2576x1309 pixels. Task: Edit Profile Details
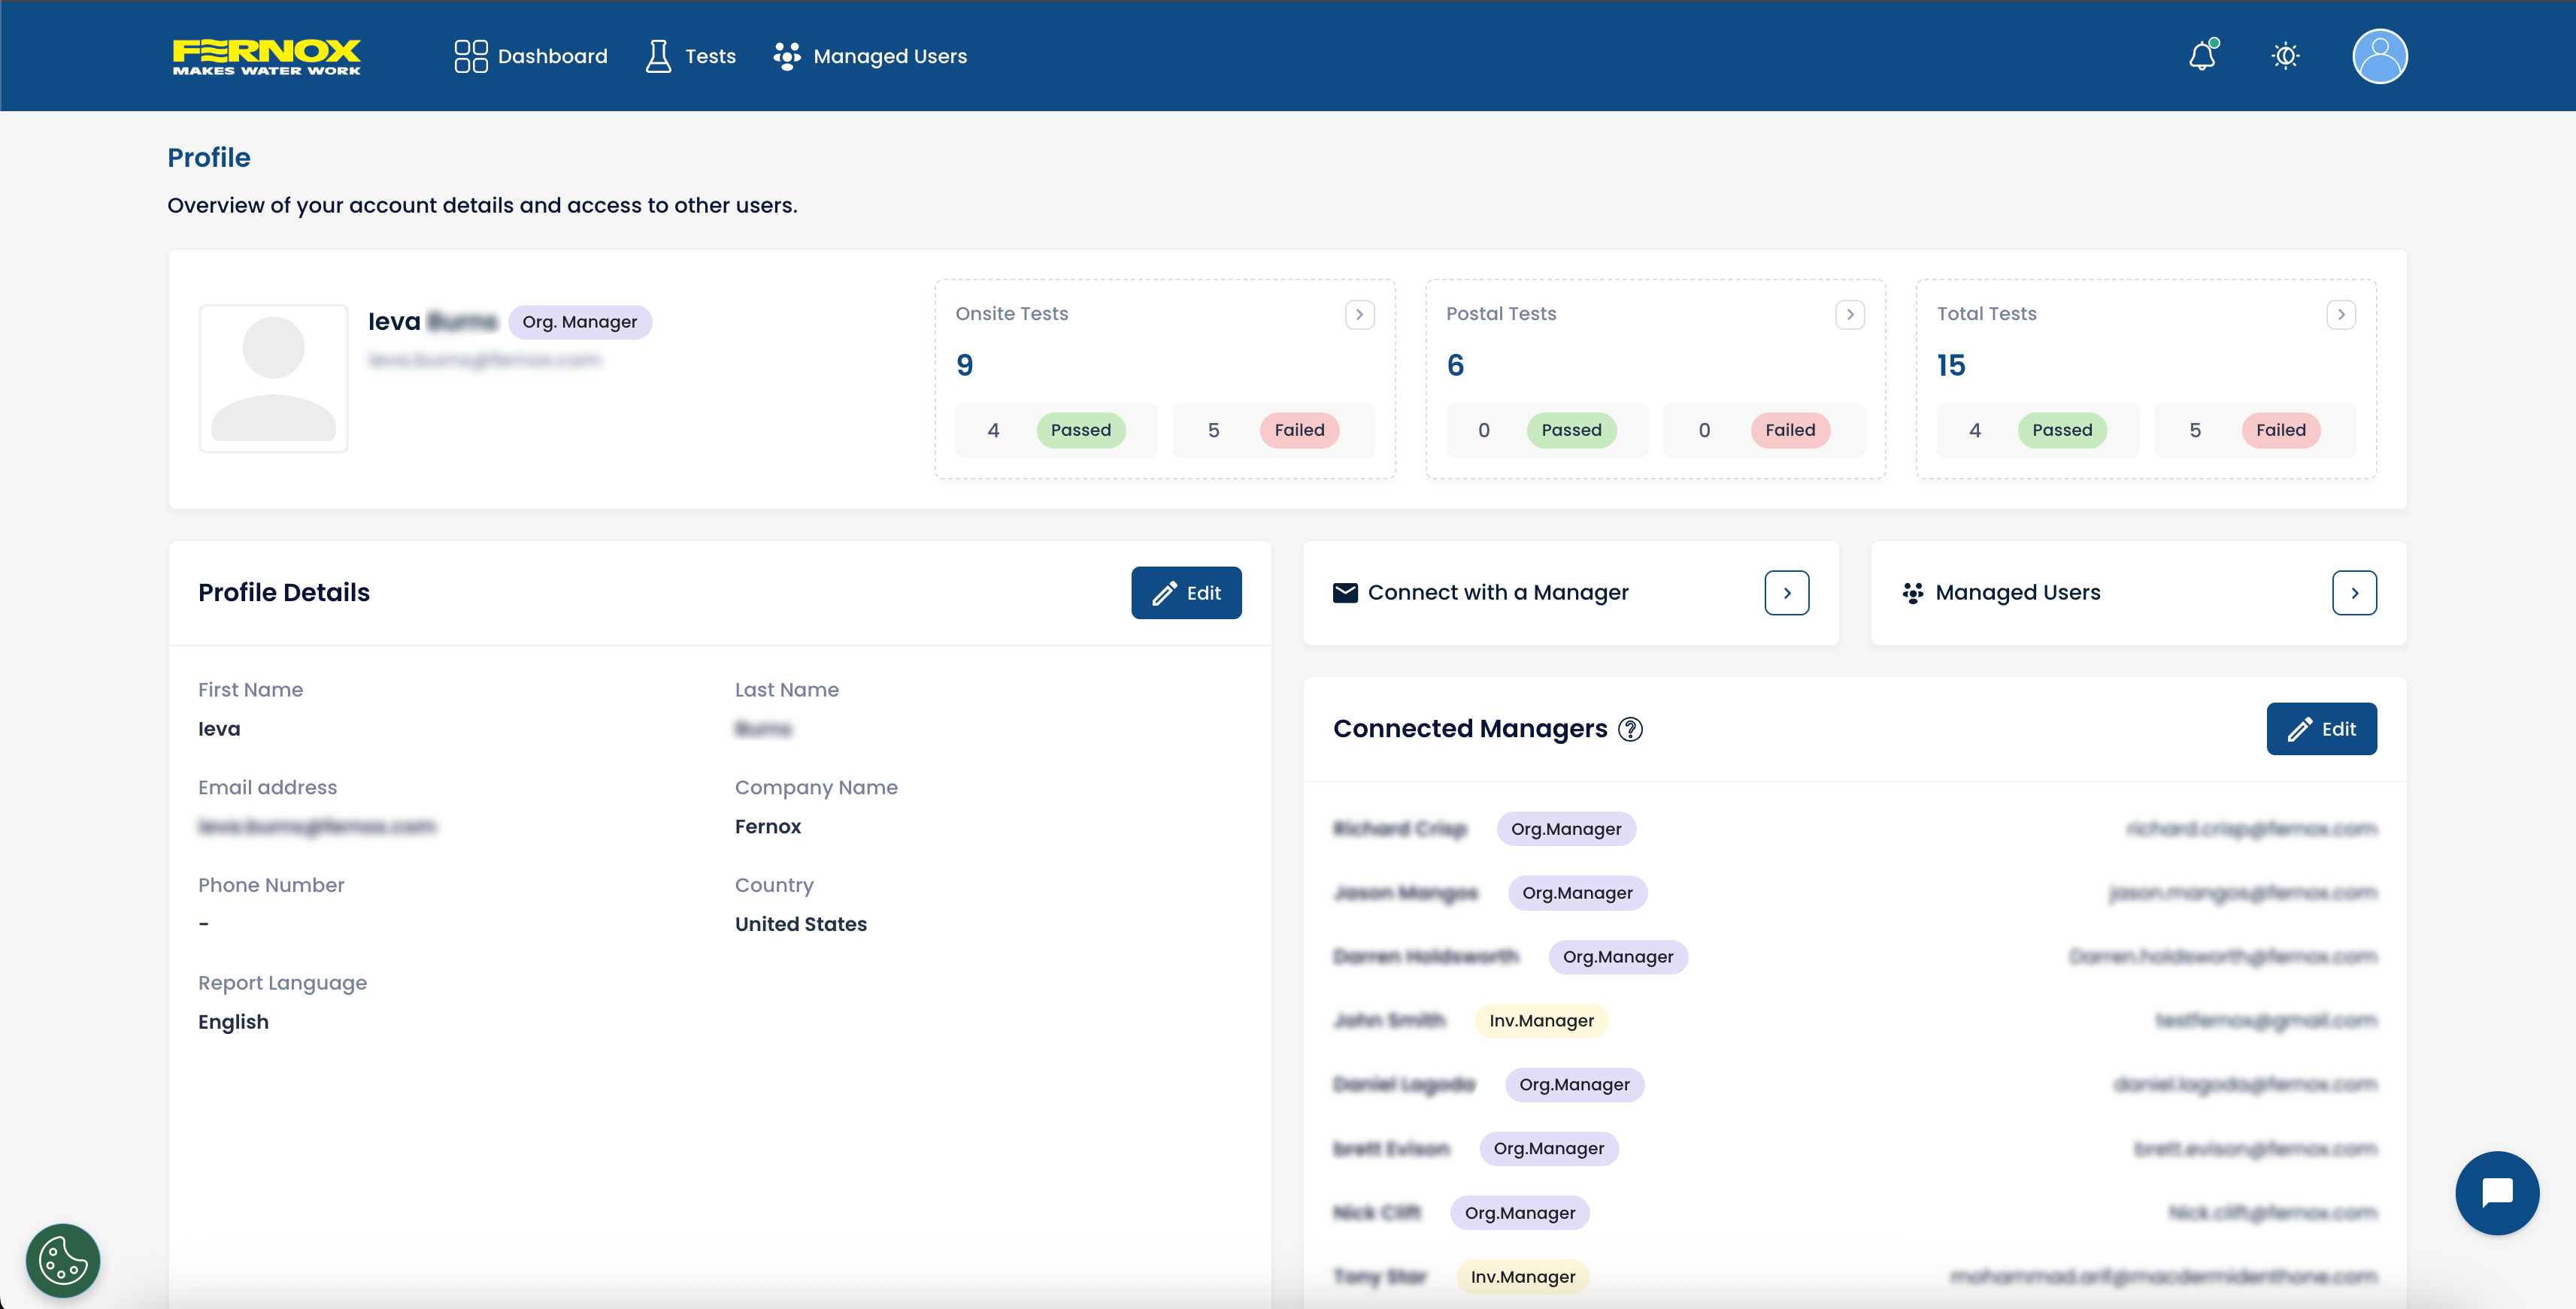(x=1186, y=593)
